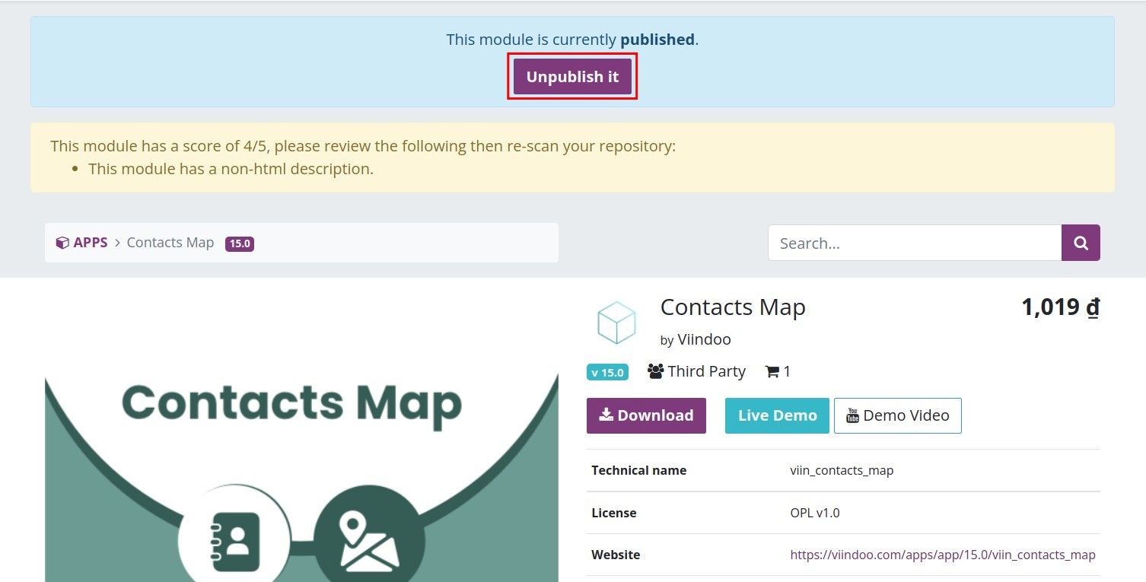Click the 15.0 breadcrumb version badge
The image size is (1146, 582).
click(239, 243)
